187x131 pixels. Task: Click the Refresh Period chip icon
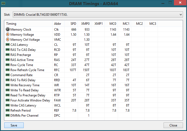coord(8,110)
